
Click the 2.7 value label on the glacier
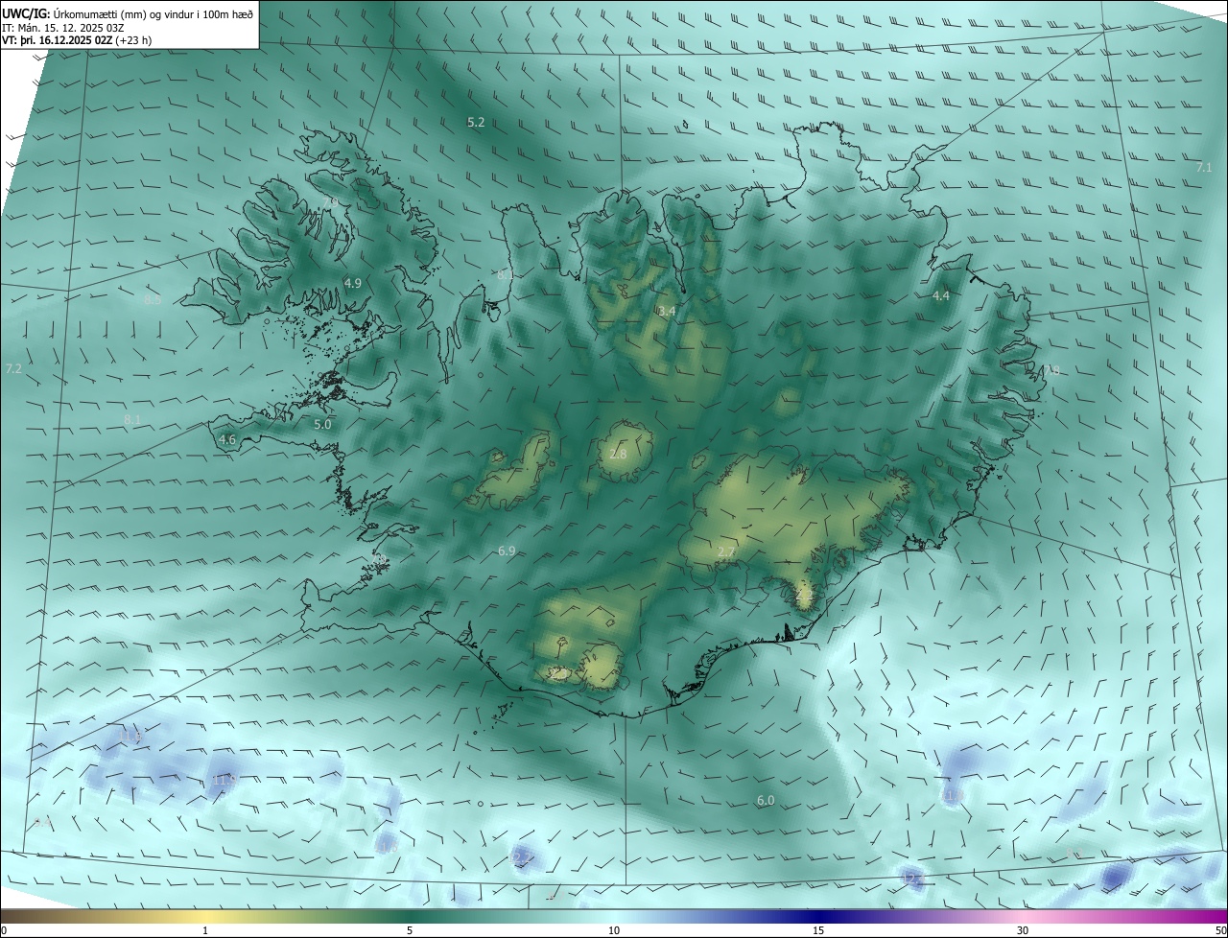726,552
